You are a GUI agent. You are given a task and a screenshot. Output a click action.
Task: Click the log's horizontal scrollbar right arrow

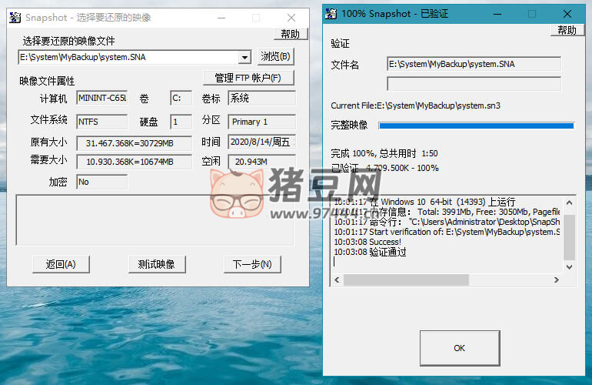point(557,280)
